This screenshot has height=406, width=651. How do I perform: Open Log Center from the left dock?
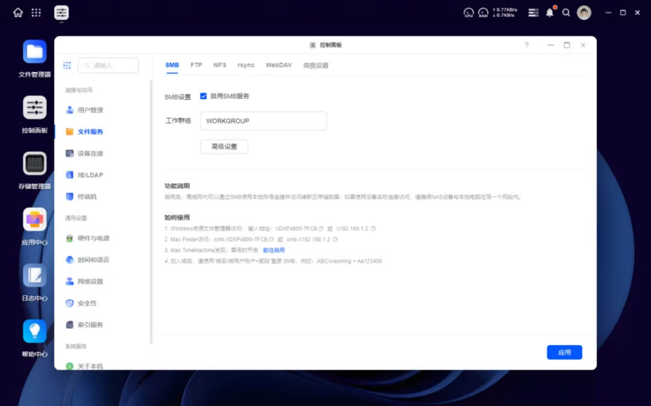(34, 276)
